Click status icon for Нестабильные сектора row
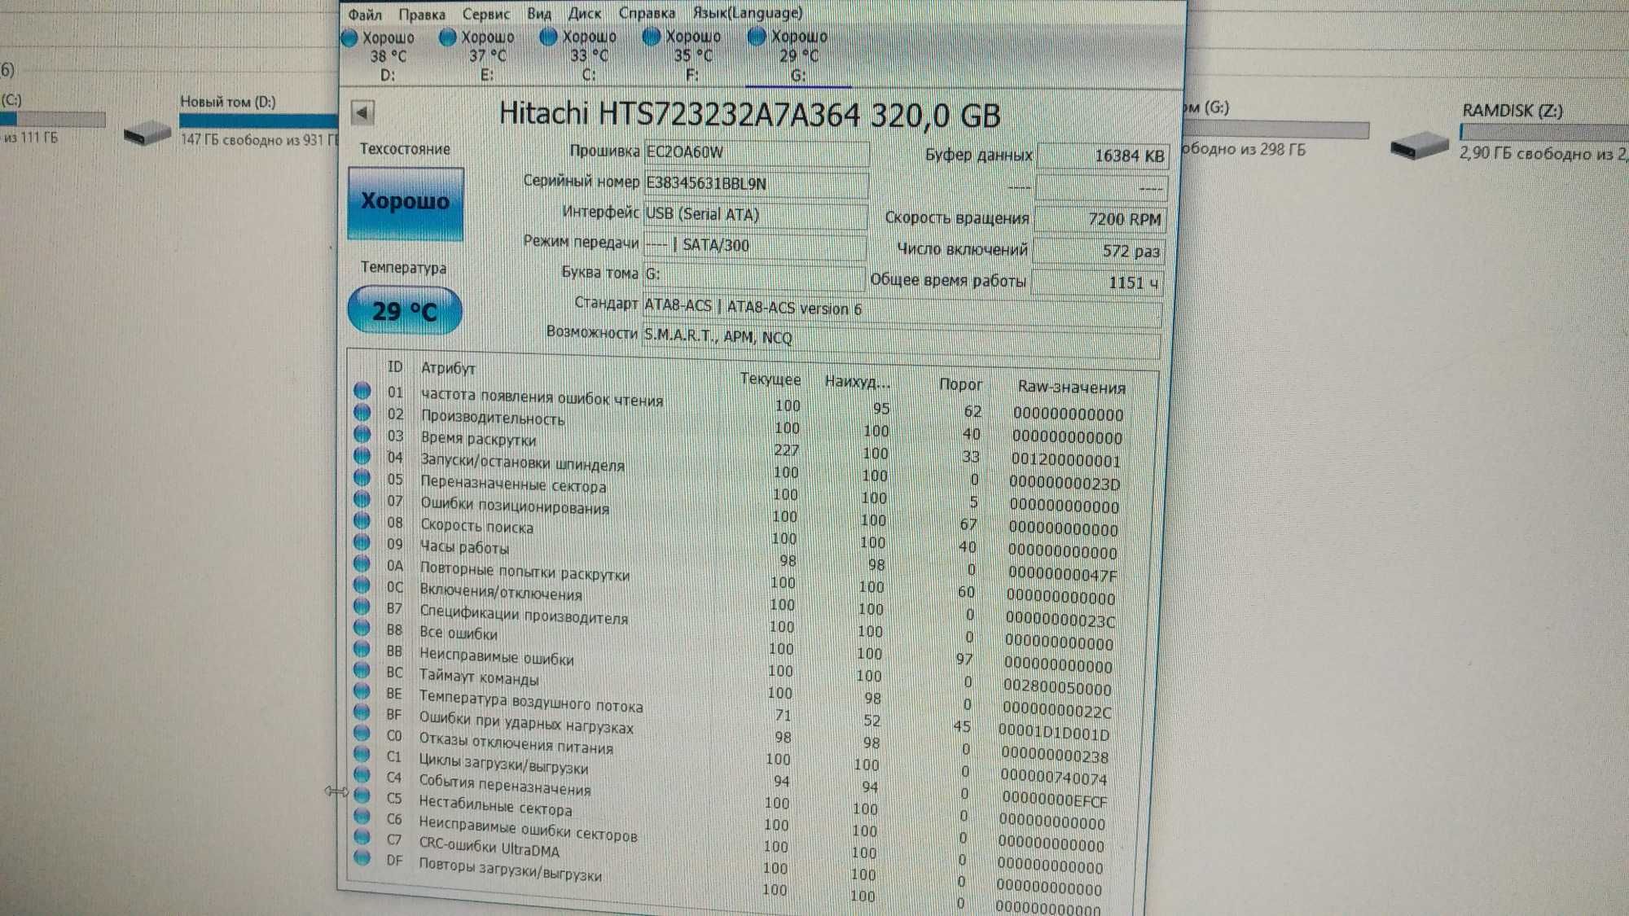 (362, 795)
